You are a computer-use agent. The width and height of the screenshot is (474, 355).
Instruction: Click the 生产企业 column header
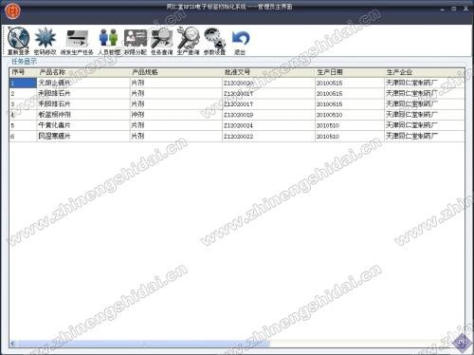[425, 72]
